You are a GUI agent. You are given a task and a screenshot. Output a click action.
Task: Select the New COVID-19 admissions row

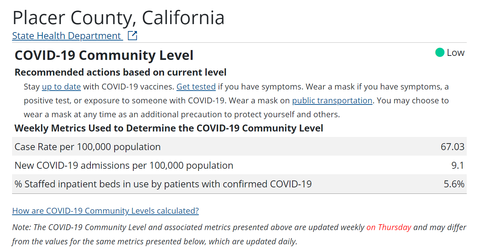239,165
